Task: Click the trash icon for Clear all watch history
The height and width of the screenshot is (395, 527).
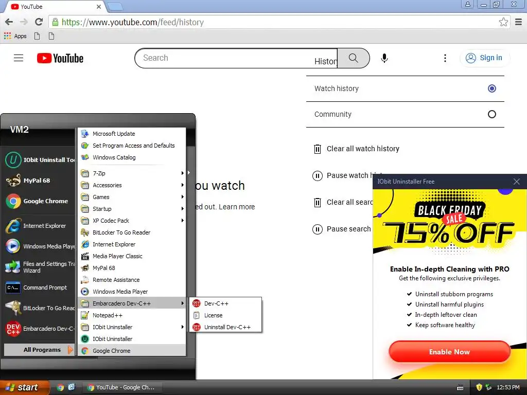Action: coord(317,149)
